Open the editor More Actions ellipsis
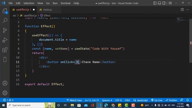Viewport: 192px width, 108px height. (x=187, y=10)
